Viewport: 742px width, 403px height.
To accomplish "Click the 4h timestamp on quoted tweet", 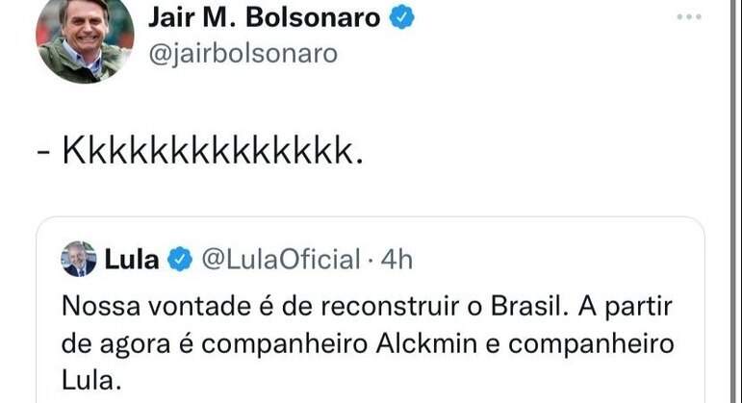I will coord(397,259).
